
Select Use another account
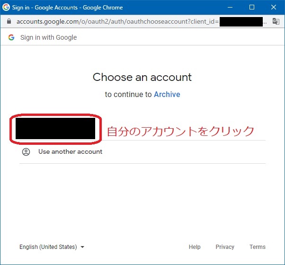[142, 152]
